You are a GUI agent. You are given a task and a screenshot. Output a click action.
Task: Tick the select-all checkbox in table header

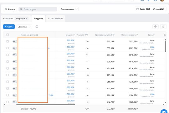click(8, 35)
